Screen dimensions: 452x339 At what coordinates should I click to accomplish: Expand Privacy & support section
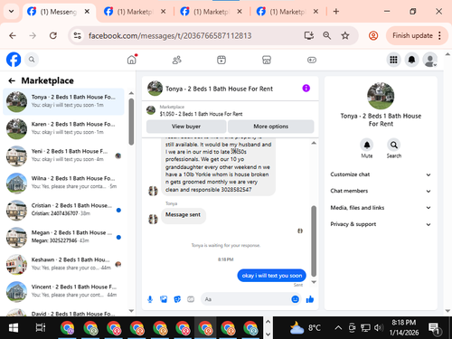tap(381, 224)
